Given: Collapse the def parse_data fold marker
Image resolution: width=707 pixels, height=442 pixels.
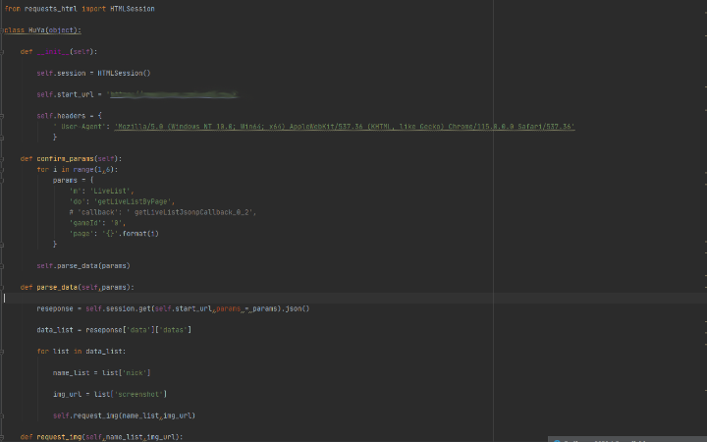Looking at the screenshot, I should (x=2, y=287).
